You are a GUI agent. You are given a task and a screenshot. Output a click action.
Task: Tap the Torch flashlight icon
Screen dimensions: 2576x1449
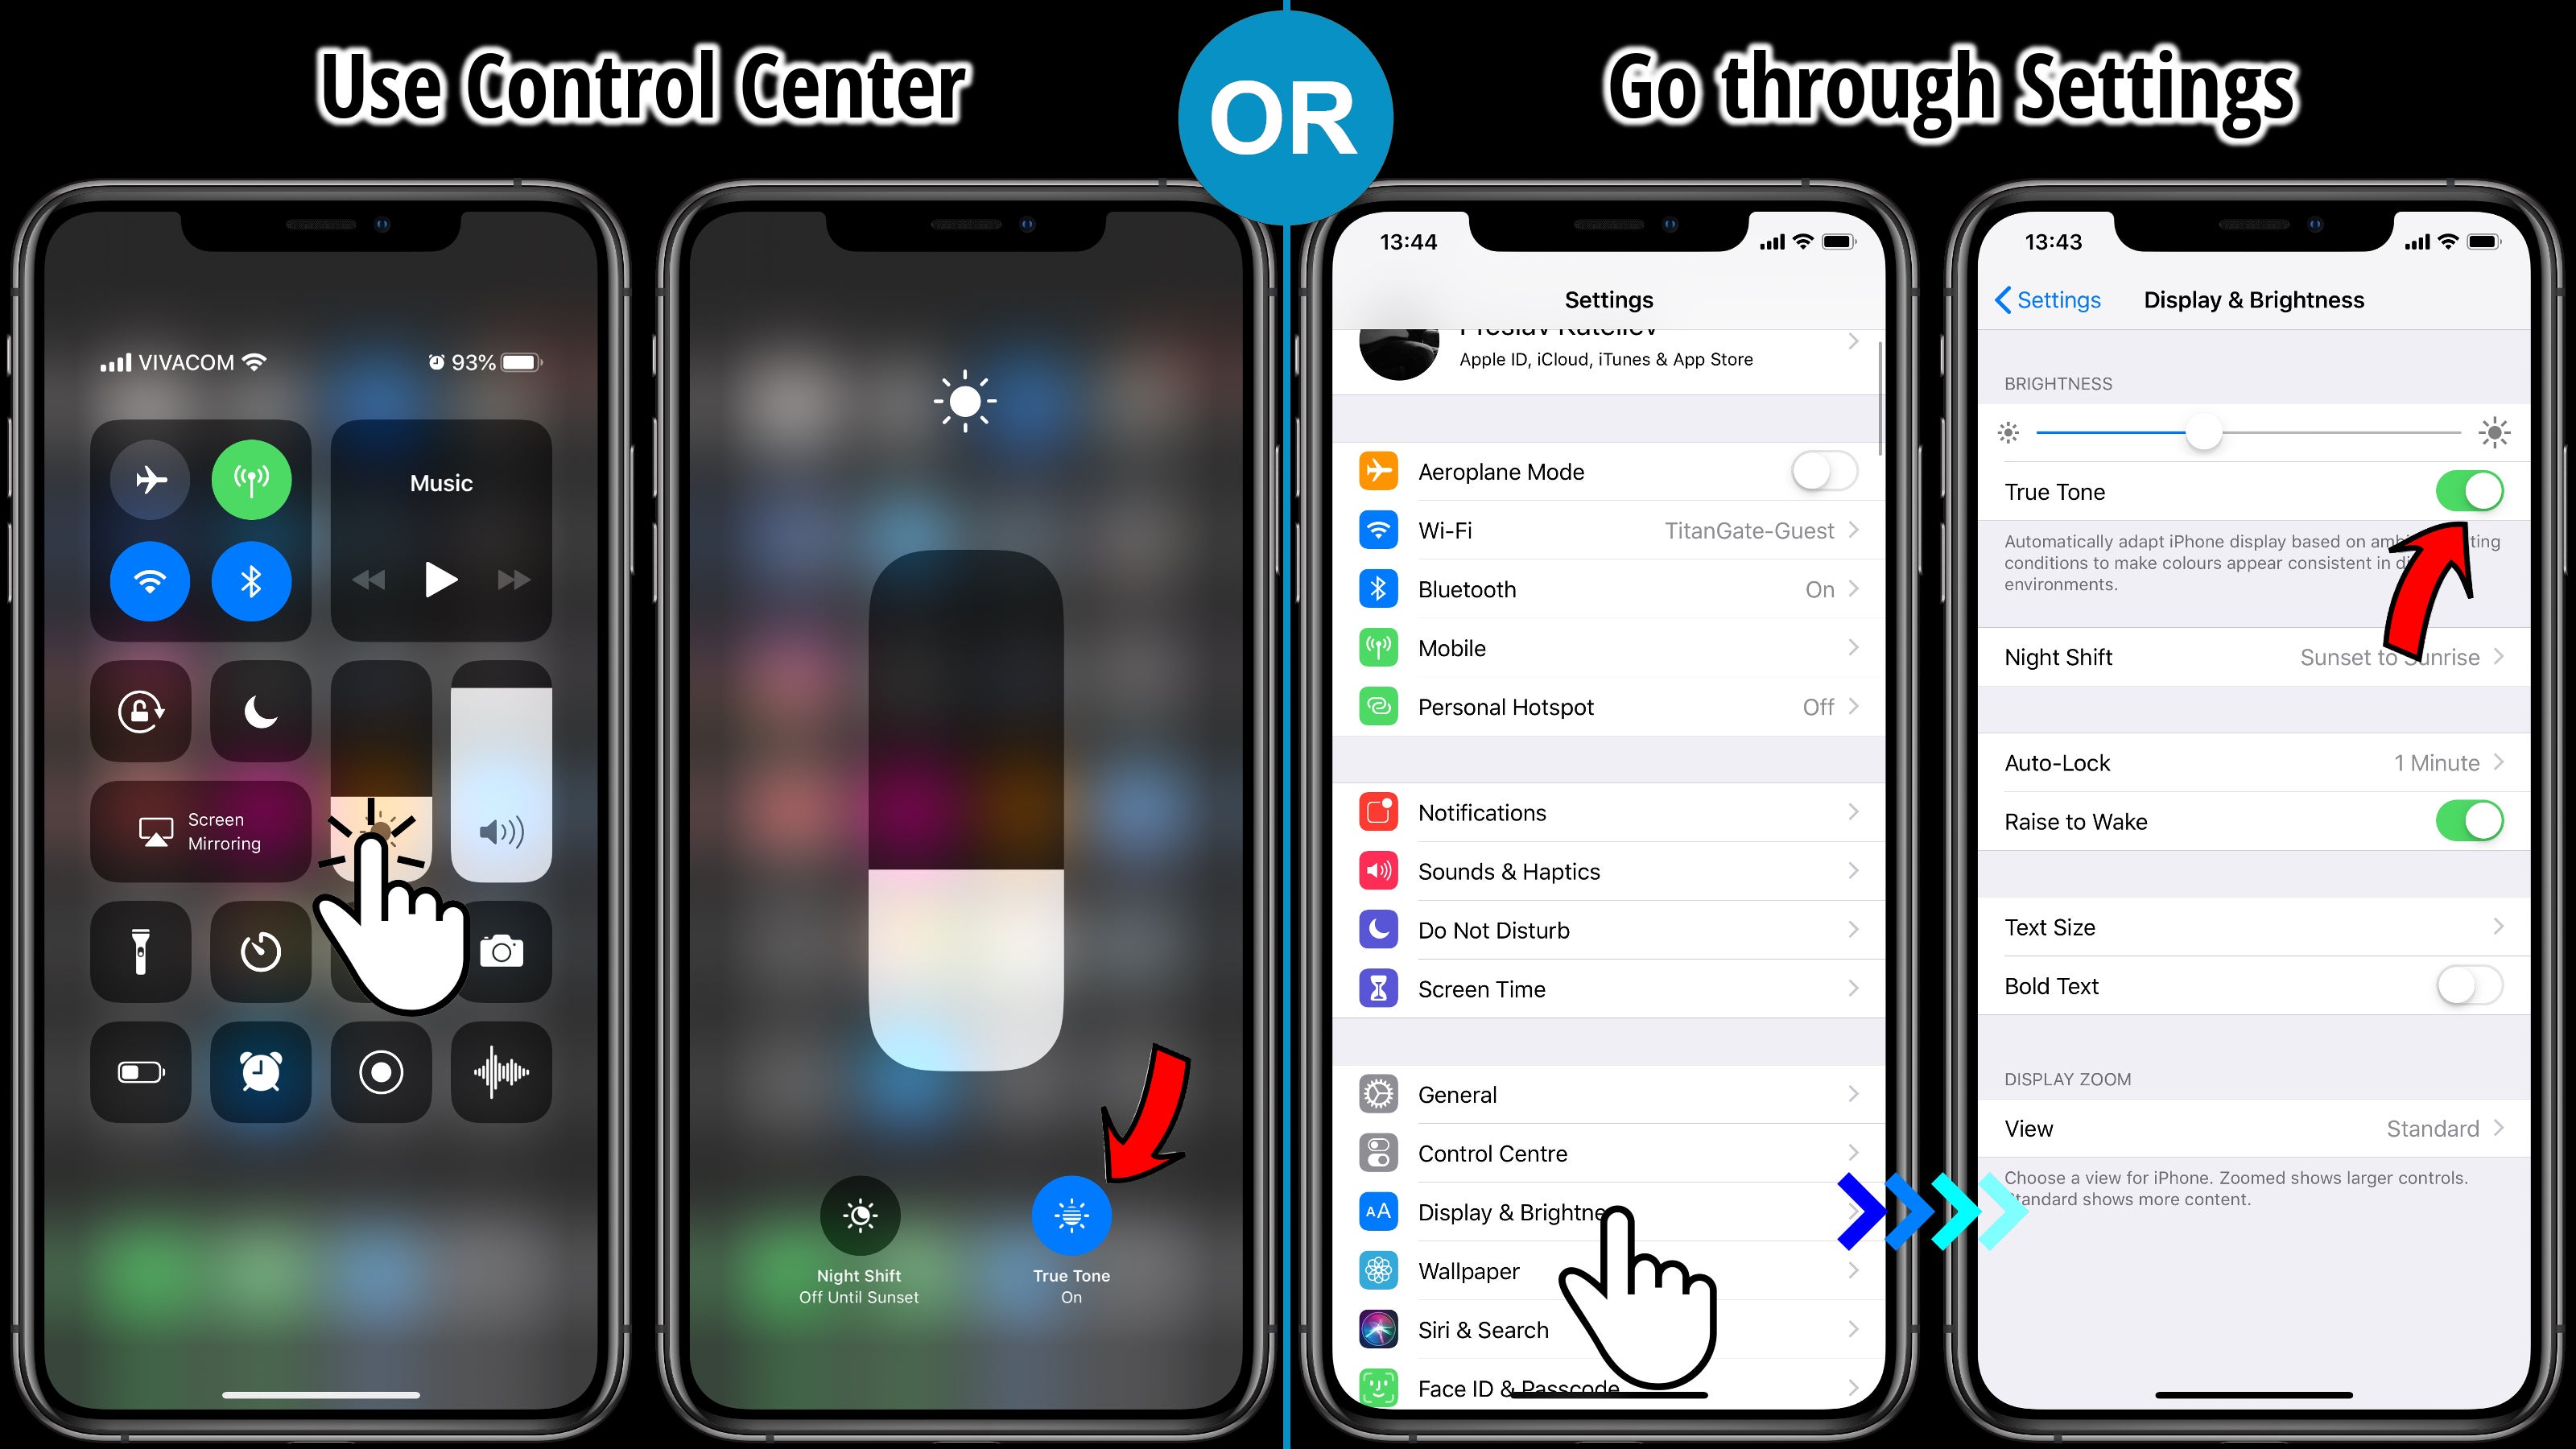(x=142, y=950)
